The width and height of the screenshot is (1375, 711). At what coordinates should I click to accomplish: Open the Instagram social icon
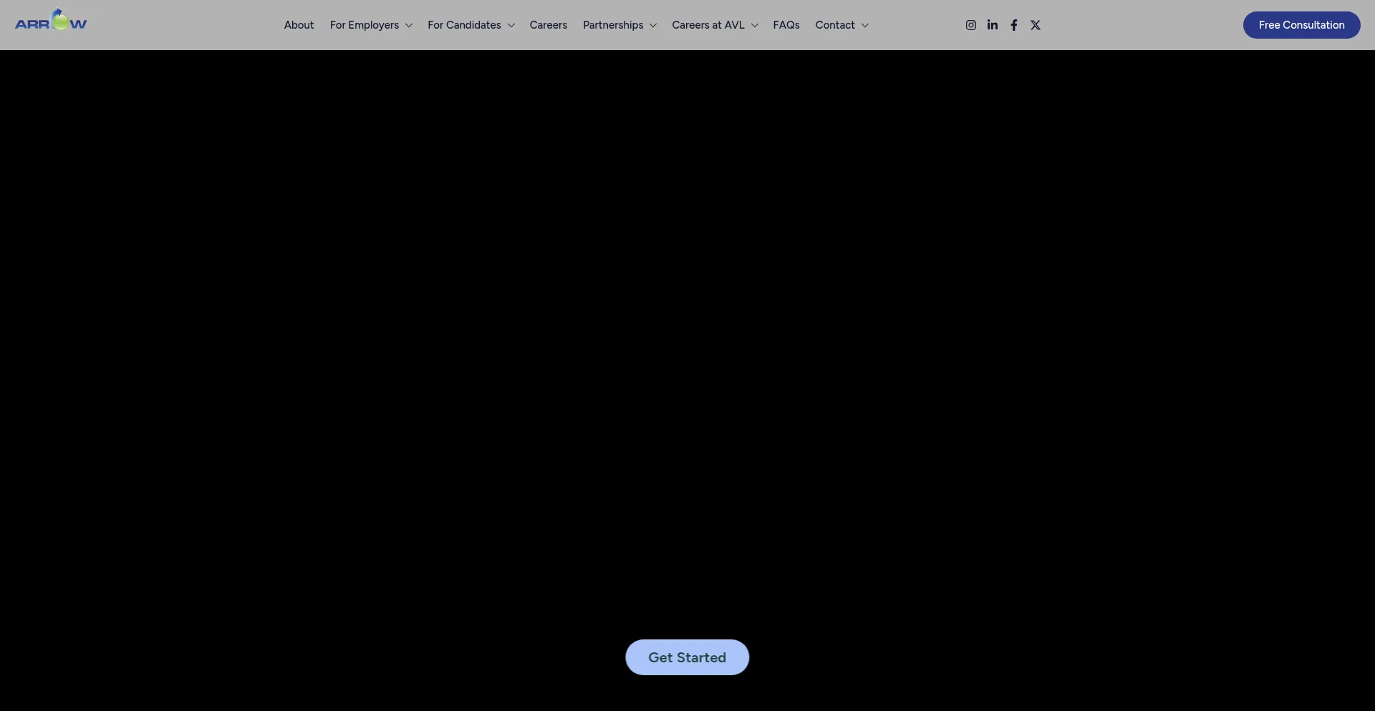point(970,25)
